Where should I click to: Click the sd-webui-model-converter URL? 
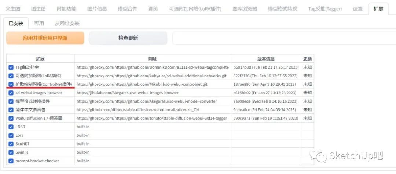tap(147, 101)
